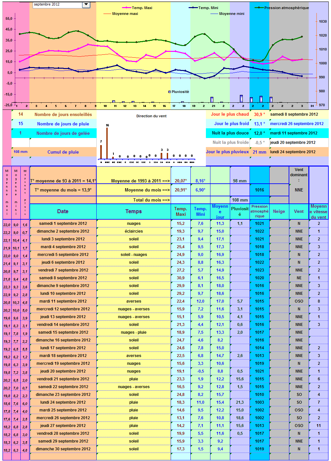The width and height of the screenshot is (331, 461).
Task: Select the Pluviosité legend marker in chart
Action: [169, 92]
